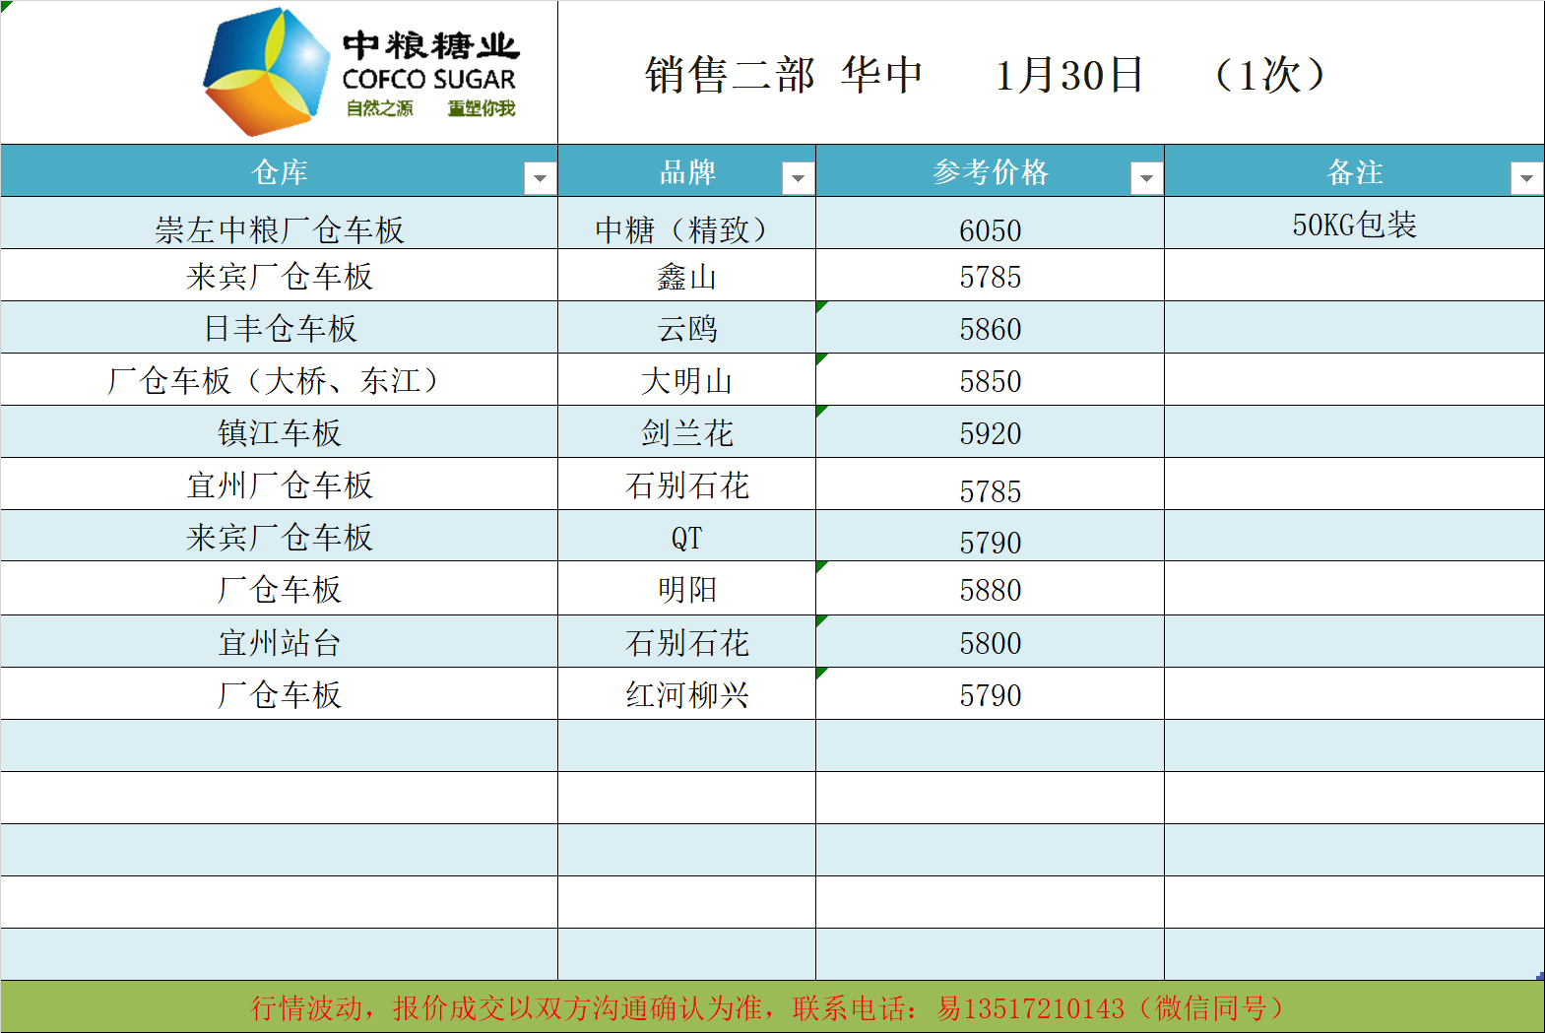Select the 崇左中粮厂仓车板 warehouse cell
Viewport: 1545px width, 1033px height.
280,228
